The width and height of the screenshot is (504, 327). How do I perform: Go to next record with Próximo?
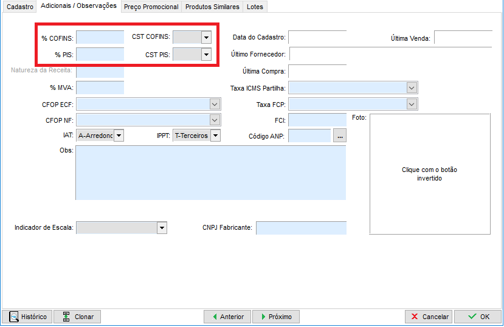click(x=275, y=317)
